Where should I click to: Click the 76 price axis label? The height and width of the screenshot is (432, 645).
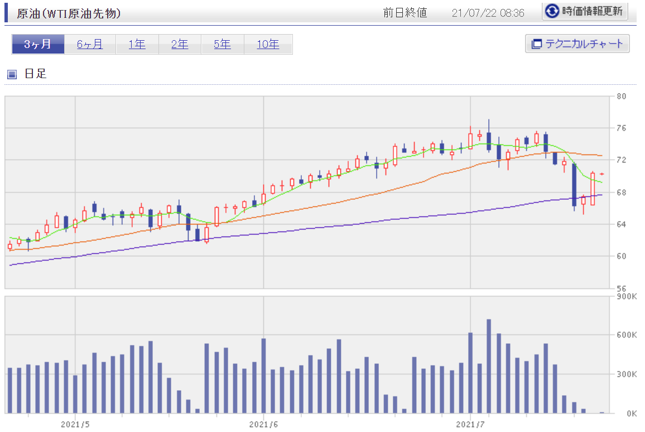click(621, 128)
